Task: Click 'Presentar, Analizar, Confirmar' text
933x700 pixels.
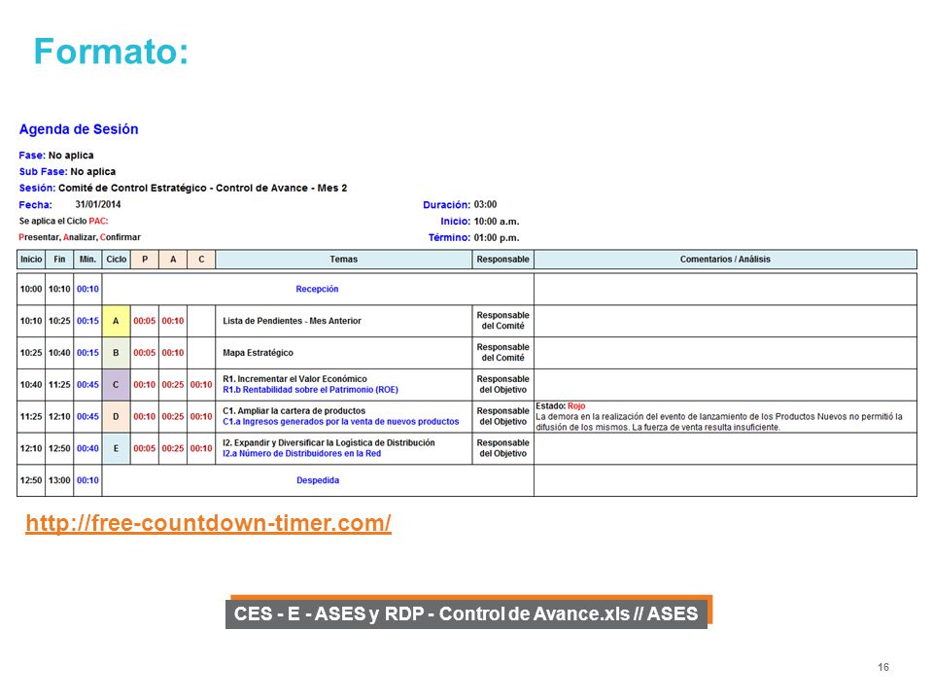Action: pyautogui.click(x=80, y=237)
